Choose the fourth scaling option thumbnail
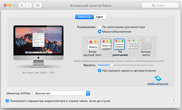The image size is (182, 110). tap(133, 45)
